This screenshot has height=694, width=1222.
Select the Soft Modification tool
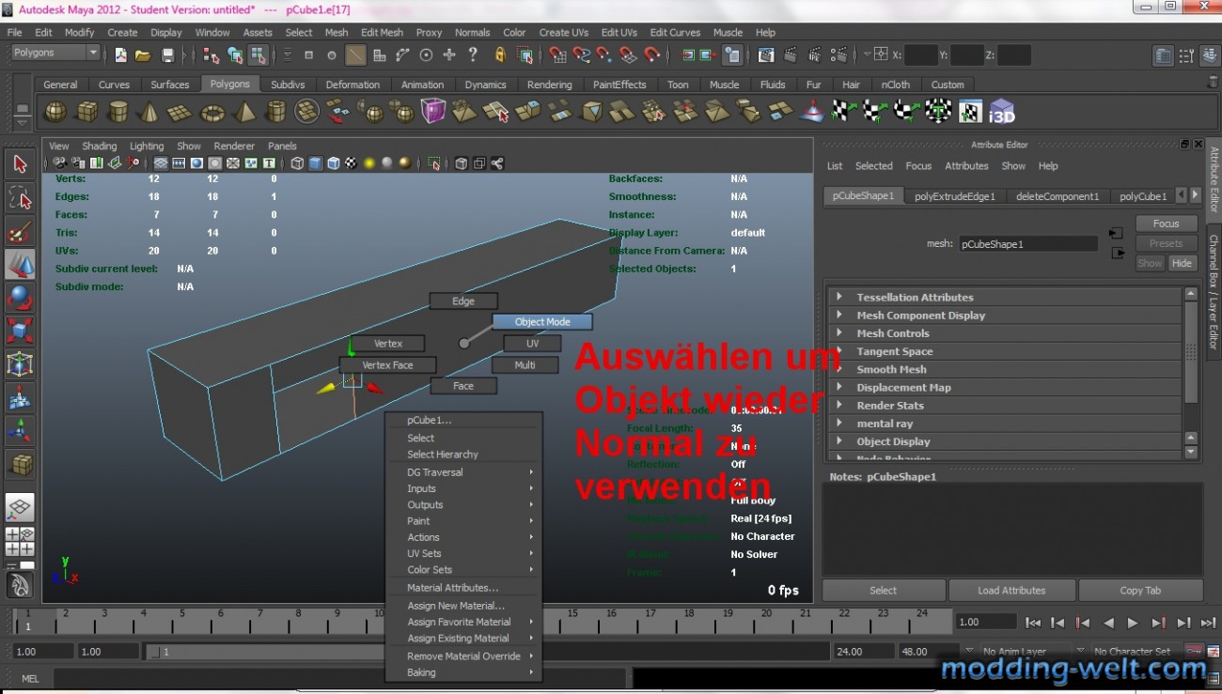click(20, 398)
